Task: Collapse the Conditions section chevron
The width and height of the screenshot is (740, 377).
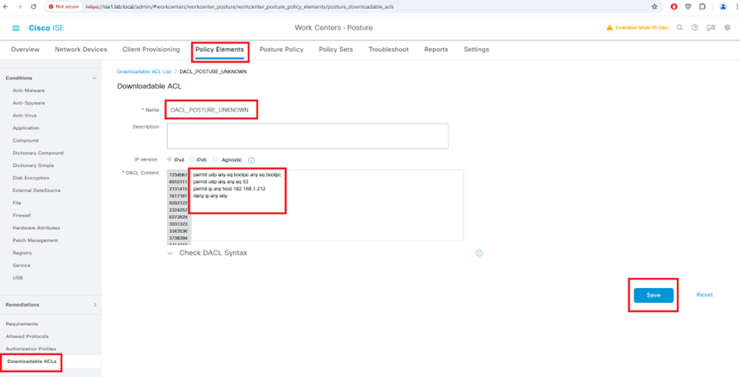Action: (x=94, y=78)
